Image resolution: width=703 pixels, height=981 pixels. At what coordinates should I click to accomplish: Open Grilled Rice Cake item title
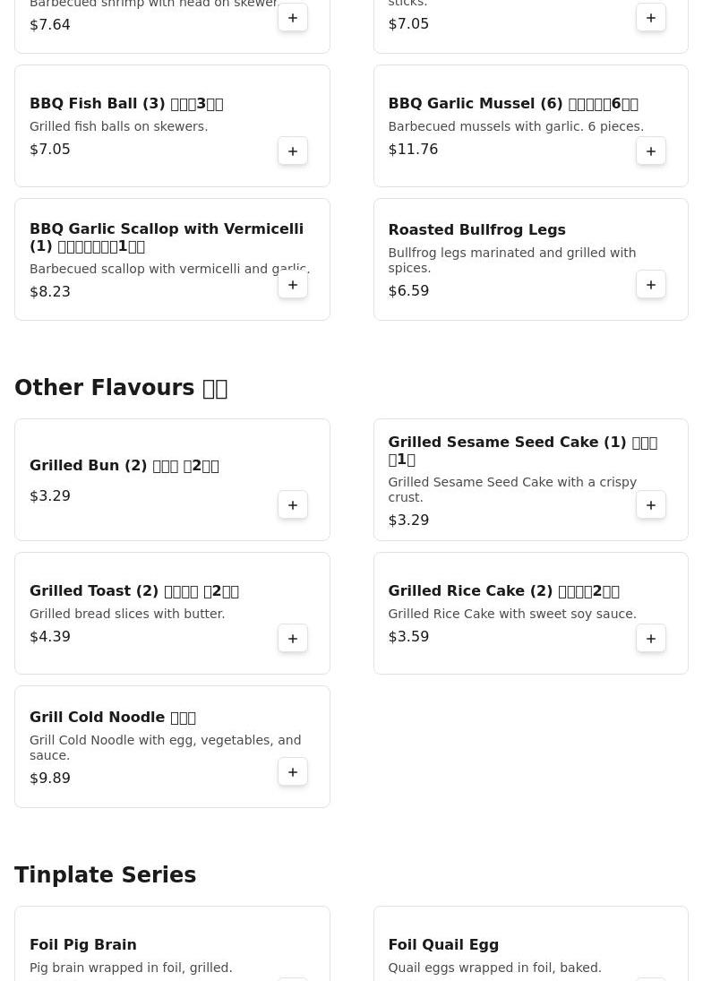[503, 590]
